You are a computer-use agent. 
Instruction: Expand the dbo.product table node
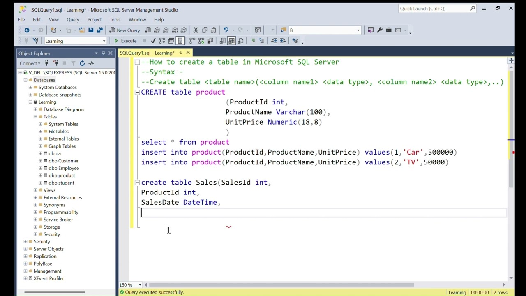40,176
